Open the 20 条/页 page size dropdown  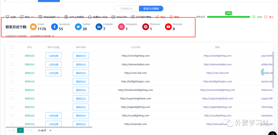point(44,130)
